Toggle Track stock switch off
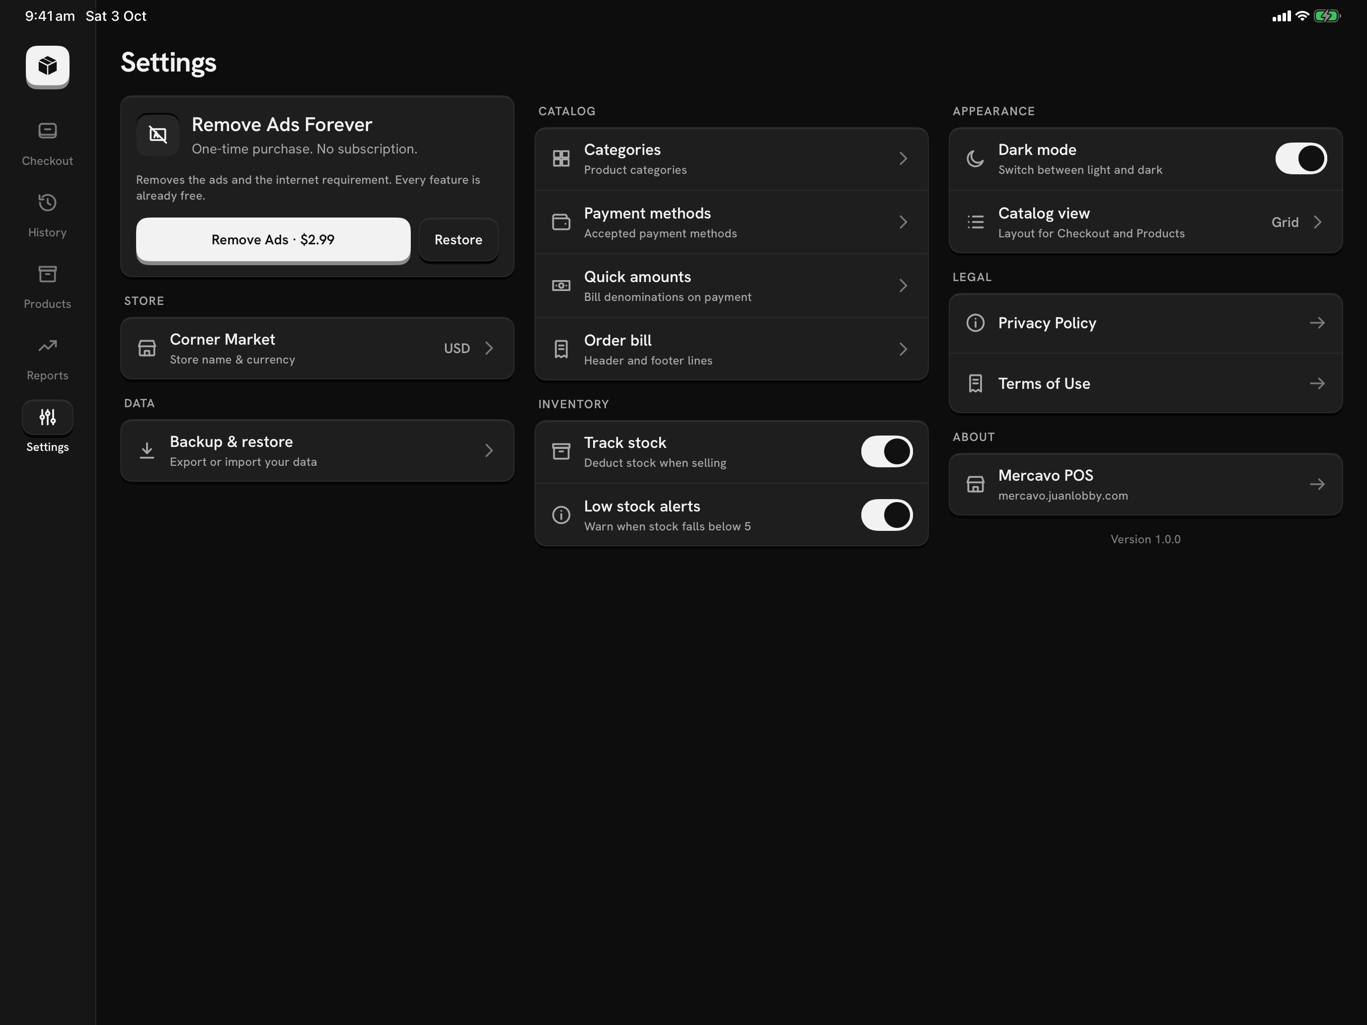This screenshot has height=1025, width=1367. coord(887,451)
